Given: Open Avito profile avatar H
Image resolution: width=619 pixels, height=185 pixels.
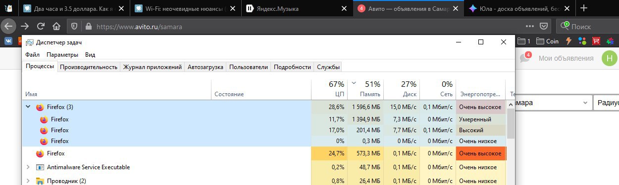Looking at the screenshot, I should click(x=610, y=58).
